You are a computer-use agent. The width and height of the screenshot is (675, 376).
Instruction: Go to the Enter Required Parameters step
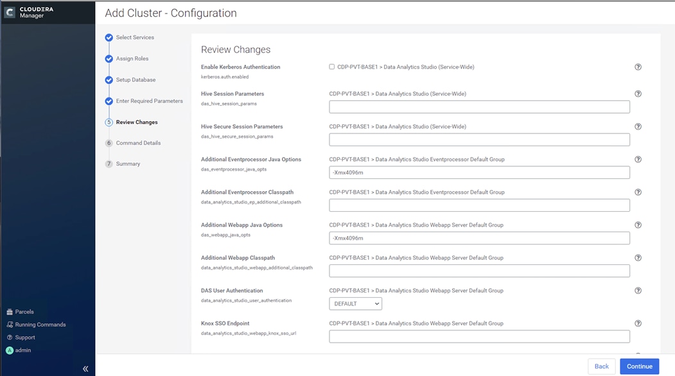150,101
